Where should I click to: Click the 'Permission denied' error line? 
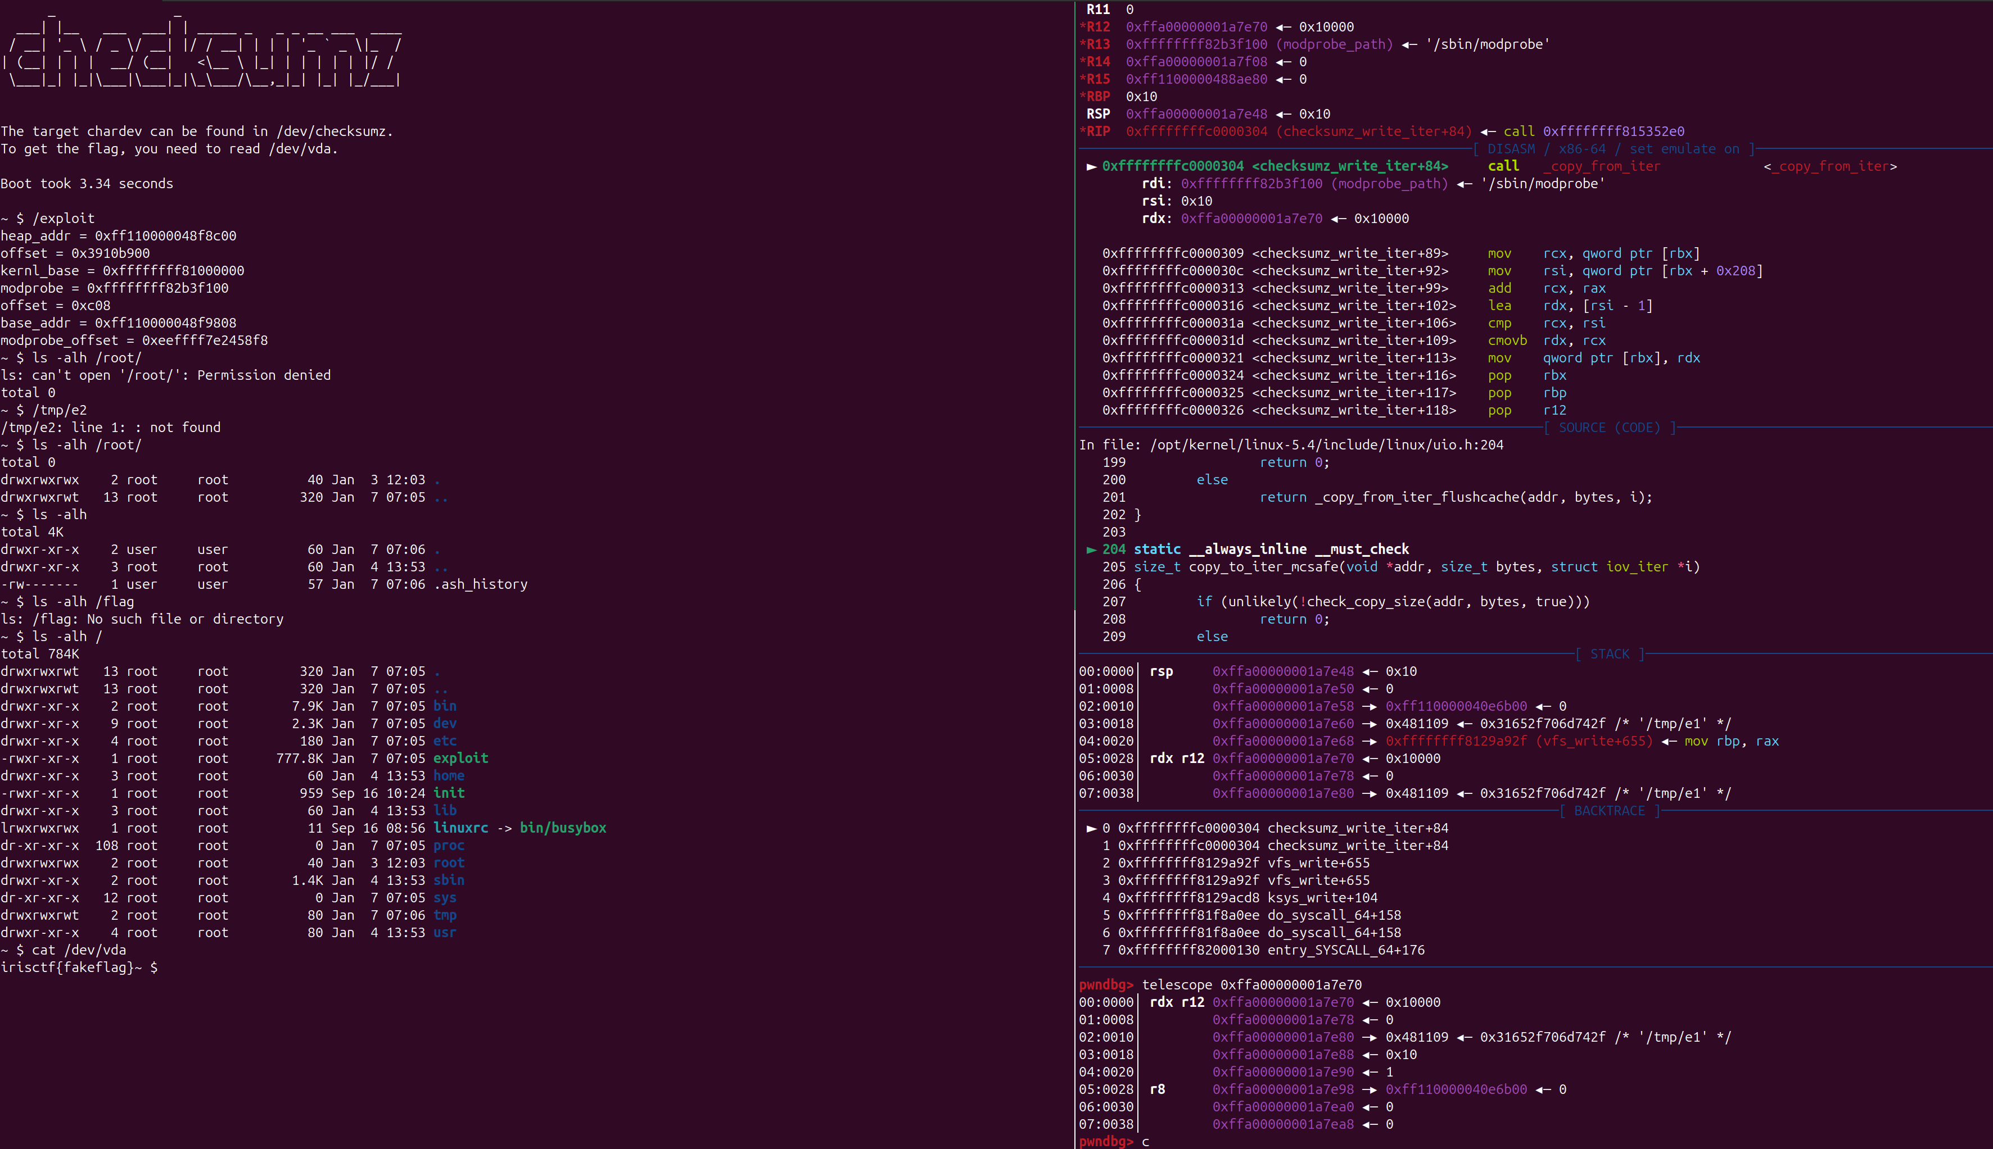[x=165, y=375]
